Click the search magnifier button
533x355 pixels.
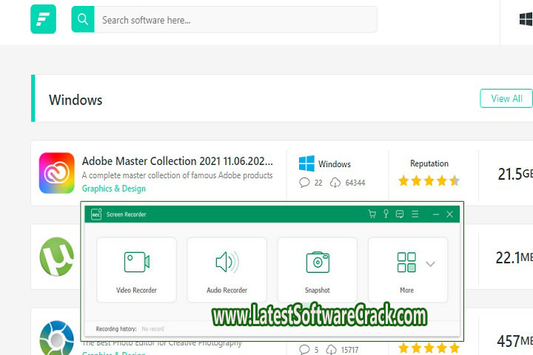(82, 20)
